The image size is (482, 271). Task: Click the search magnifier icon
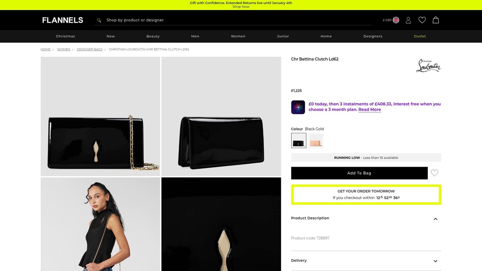tap(99, 20)
